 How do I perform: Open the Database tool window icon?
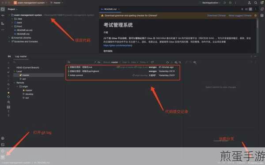tap(262, 15)
